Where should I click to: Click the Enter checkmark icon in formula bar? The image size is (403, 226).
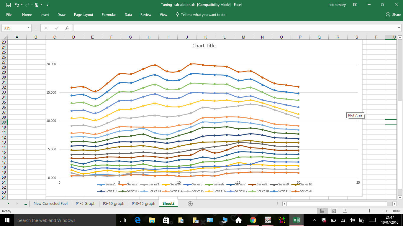(x=57, y=28)
